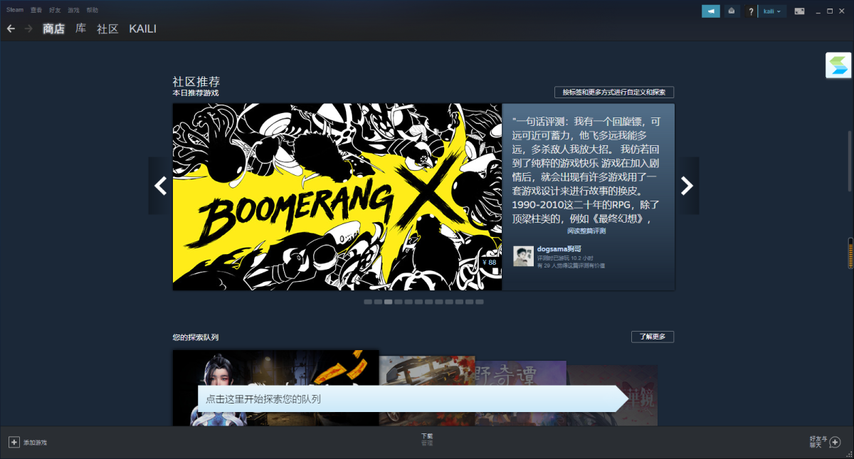Open the Steam menu

15,10
